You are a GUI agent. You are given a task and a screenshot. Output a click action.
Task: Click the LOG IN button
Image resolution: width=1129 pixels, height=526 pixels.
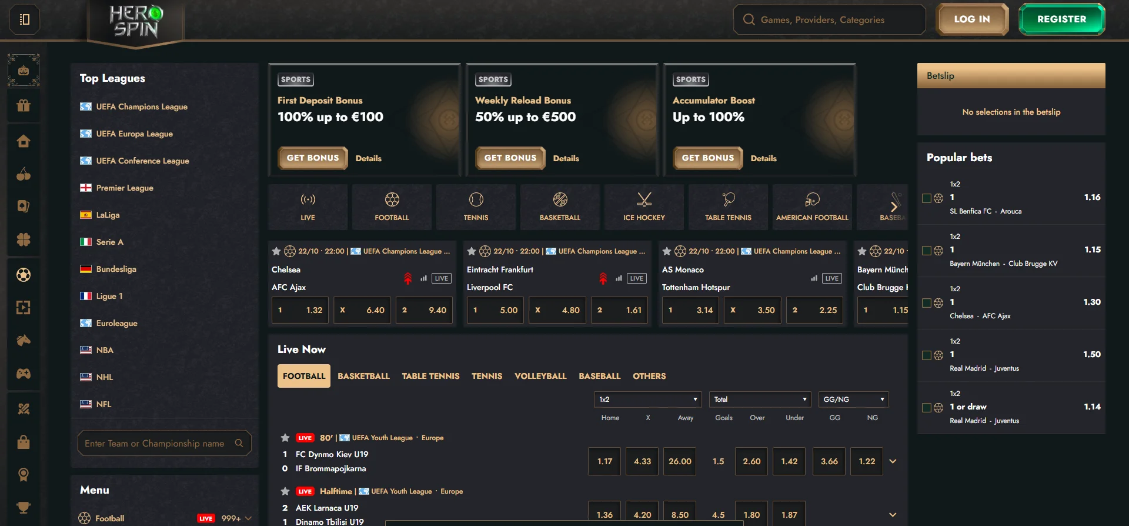(x=972, y=19)
